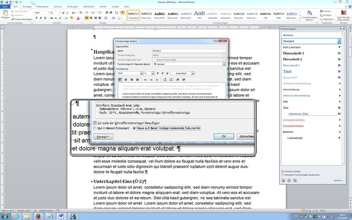
Task: Switch to the Überprüfen tab
Action: (x=89, y=7)
